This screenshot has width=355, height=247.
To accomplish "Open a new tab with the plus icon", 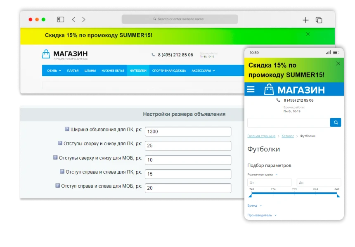I will pyautogui.click(x=305, y=20).
